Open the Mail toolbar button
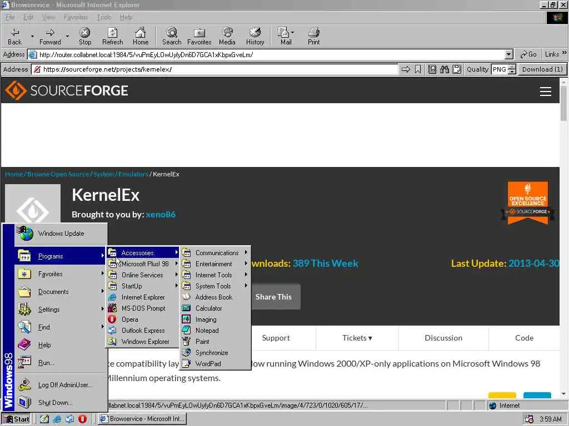 pyautogui.click(x=286, y=36)
